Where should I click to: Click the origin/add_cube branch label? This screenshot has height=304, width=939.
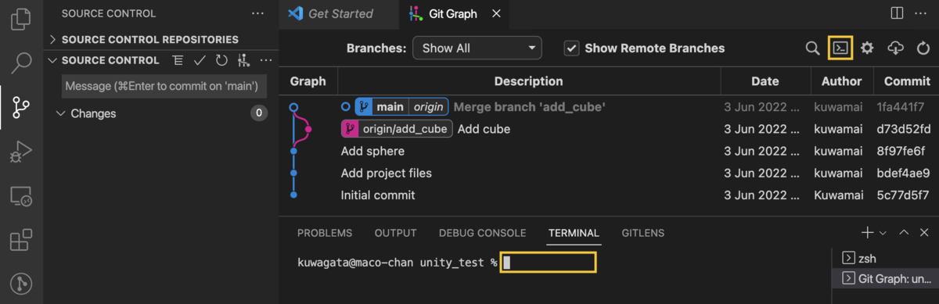click(397, 129)
